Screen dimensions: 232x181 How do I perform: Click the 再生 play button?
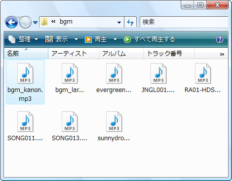click(x=96, y=39)
